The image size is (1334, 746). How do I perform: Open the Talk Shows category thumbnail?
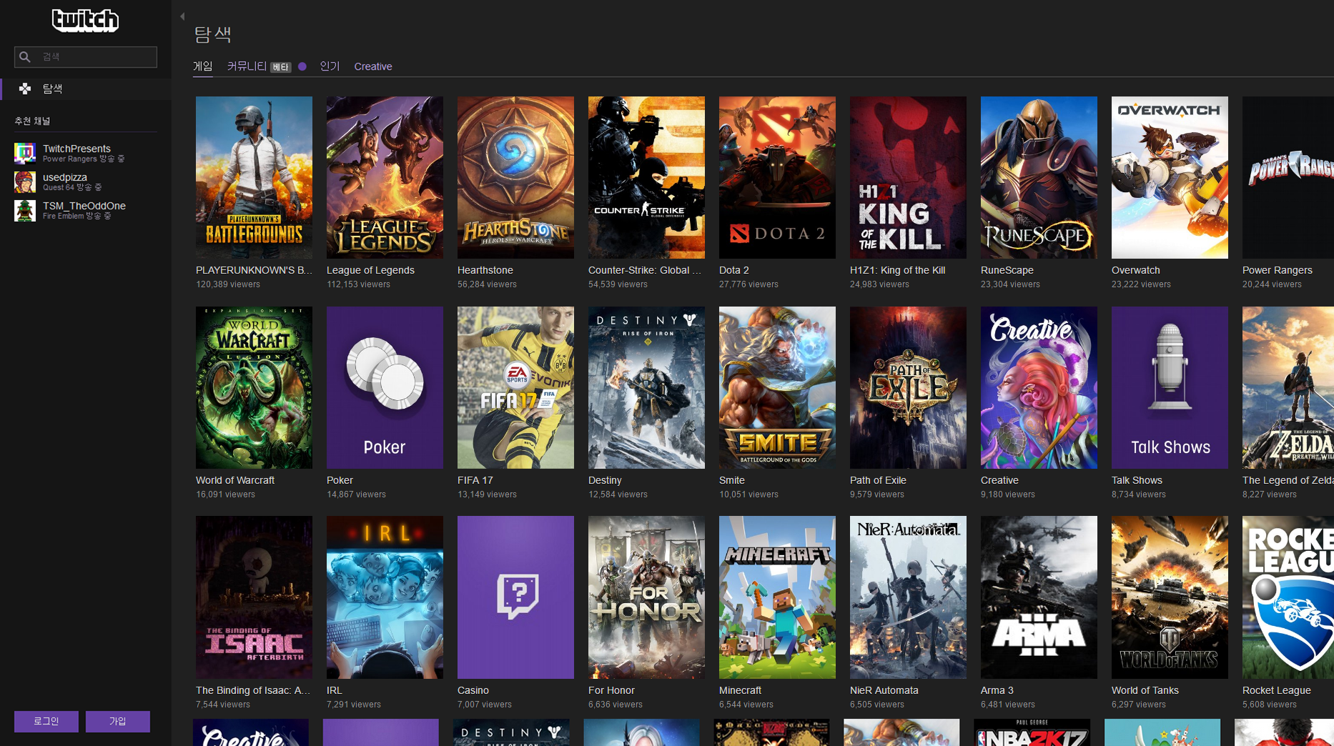tap(1170, 387)
